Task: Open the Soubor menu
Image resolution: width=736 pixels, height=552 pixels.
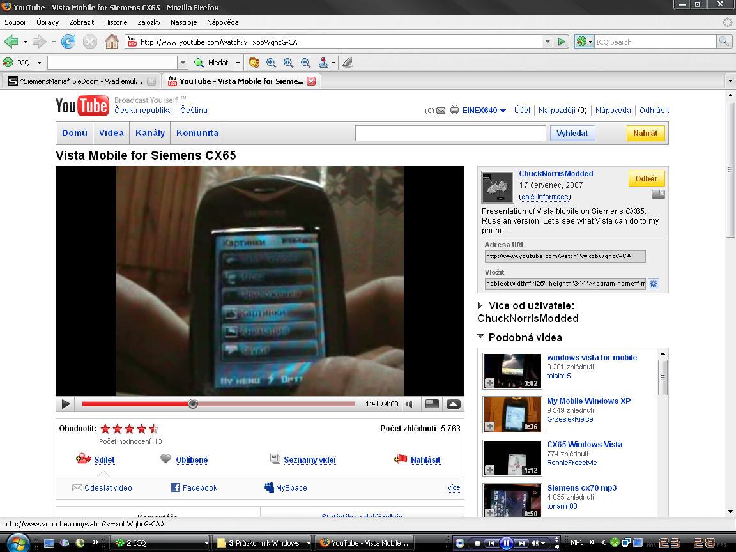Action: pos(15,22)
